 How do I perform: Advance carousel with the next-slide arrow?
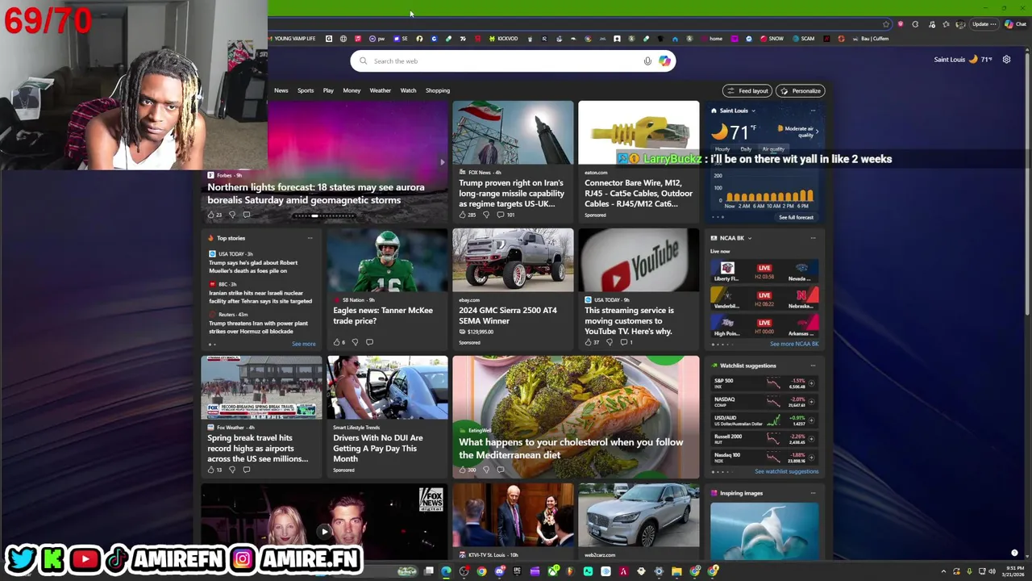pos(442,162)
